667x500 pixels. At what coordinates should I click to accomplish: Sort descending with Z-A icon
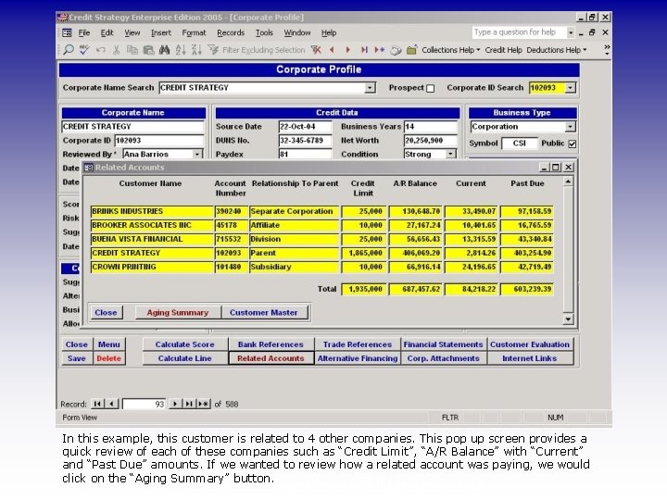click(196, 50)
